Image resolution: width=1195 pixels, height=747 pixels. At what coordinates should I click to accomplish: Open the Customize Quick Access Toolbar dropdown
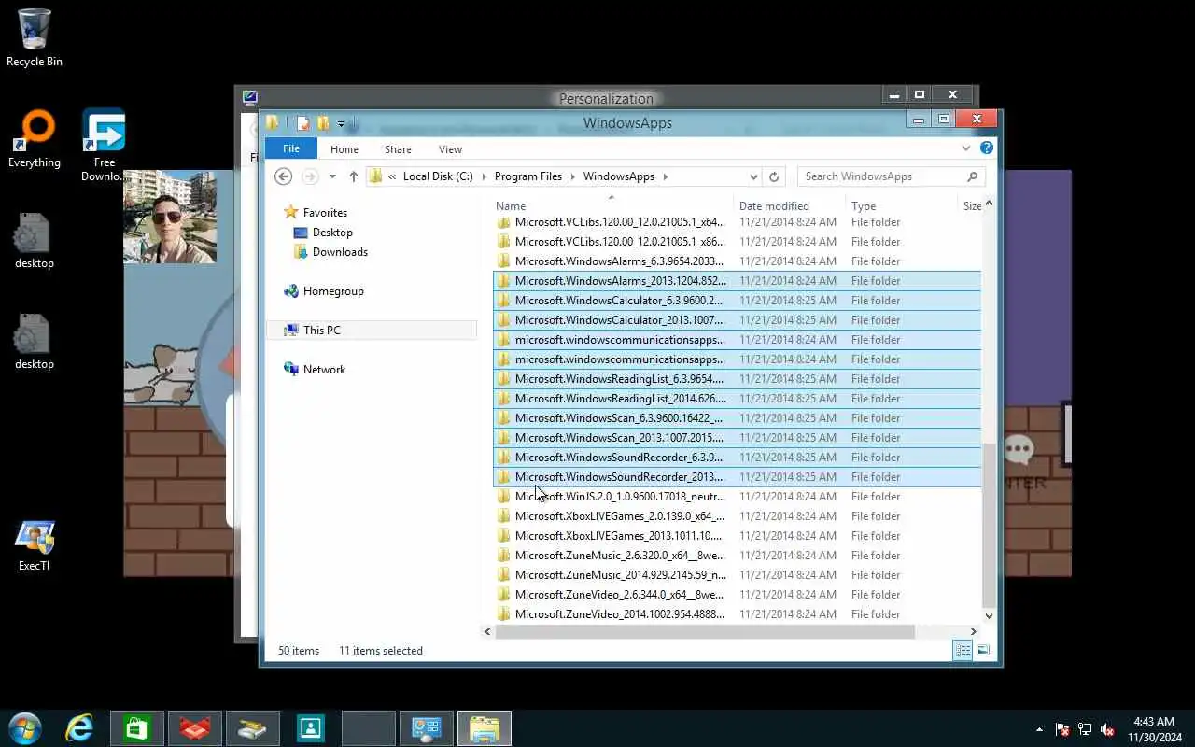click(342, 123)
